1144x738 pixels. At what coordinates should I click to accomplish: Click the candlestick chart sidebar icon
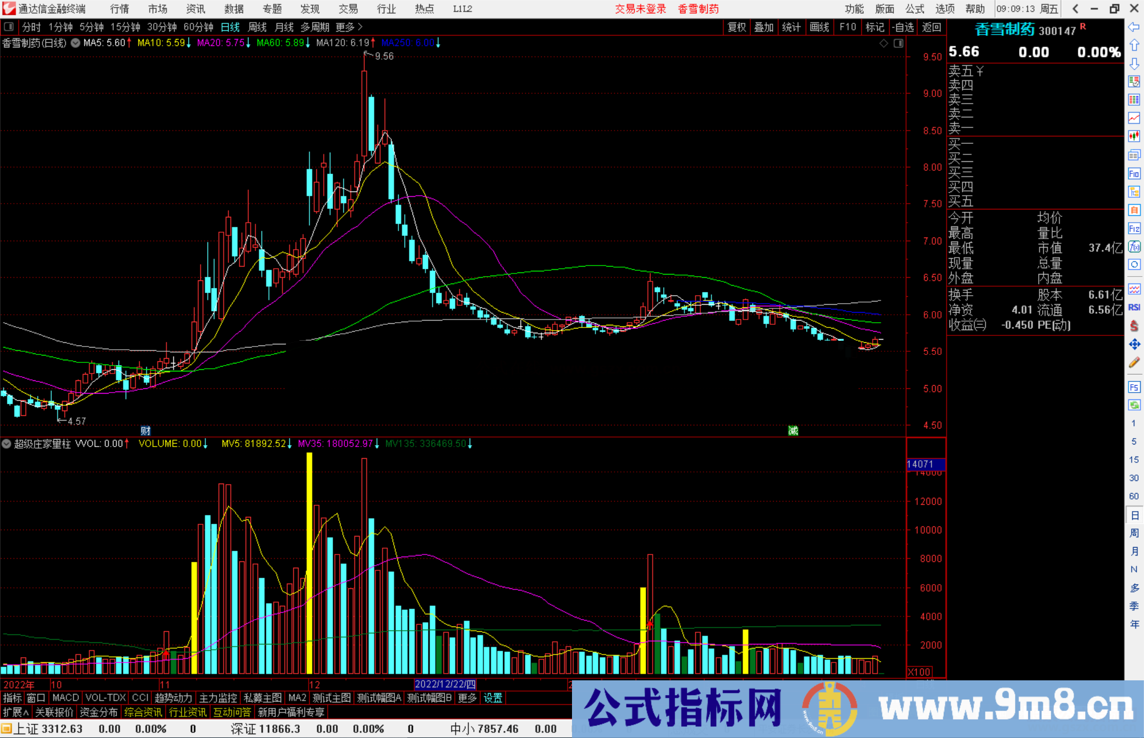coord(1134,136)
